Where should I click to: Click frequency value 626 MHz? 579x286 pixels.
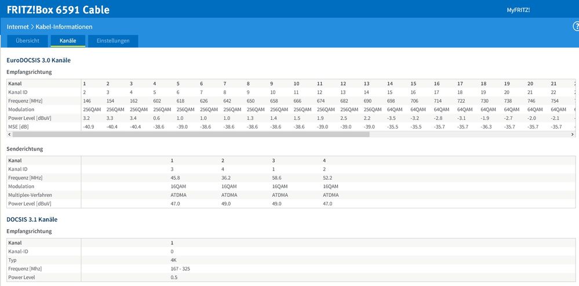[x=204, y=101]
